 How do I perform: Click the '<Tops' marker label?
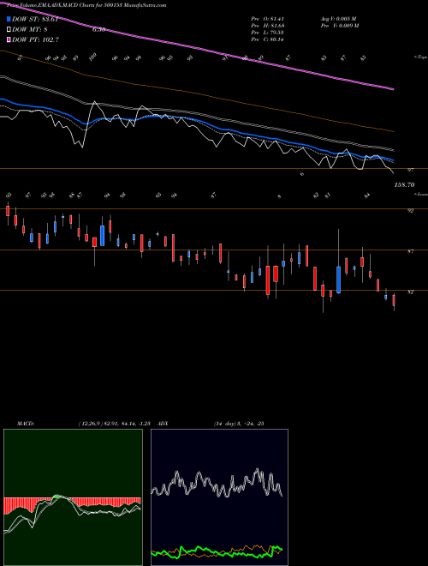coord(420,57)
